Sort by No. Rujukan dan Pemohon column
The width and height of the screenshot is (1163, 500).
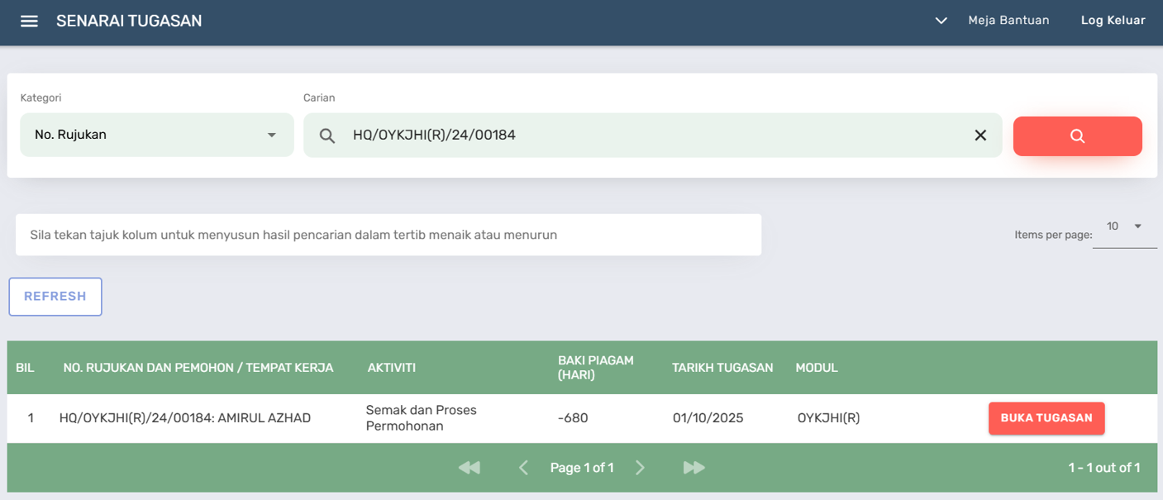click(x=198, y=368)
